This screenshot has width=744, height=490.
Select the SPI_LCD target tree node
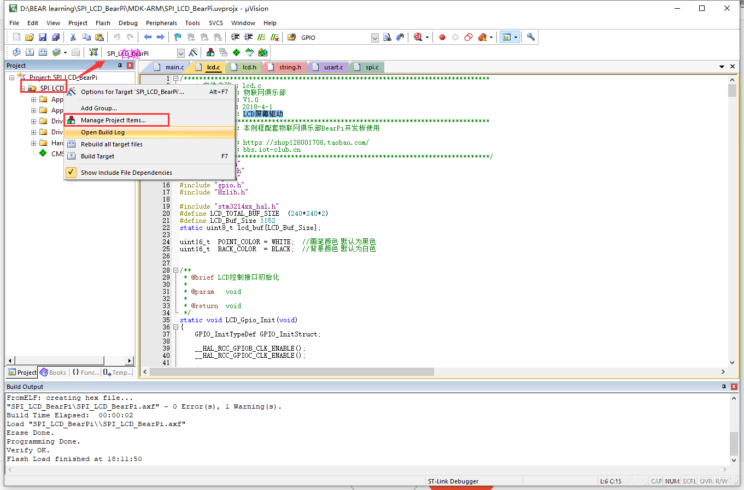tap(51, 88)
